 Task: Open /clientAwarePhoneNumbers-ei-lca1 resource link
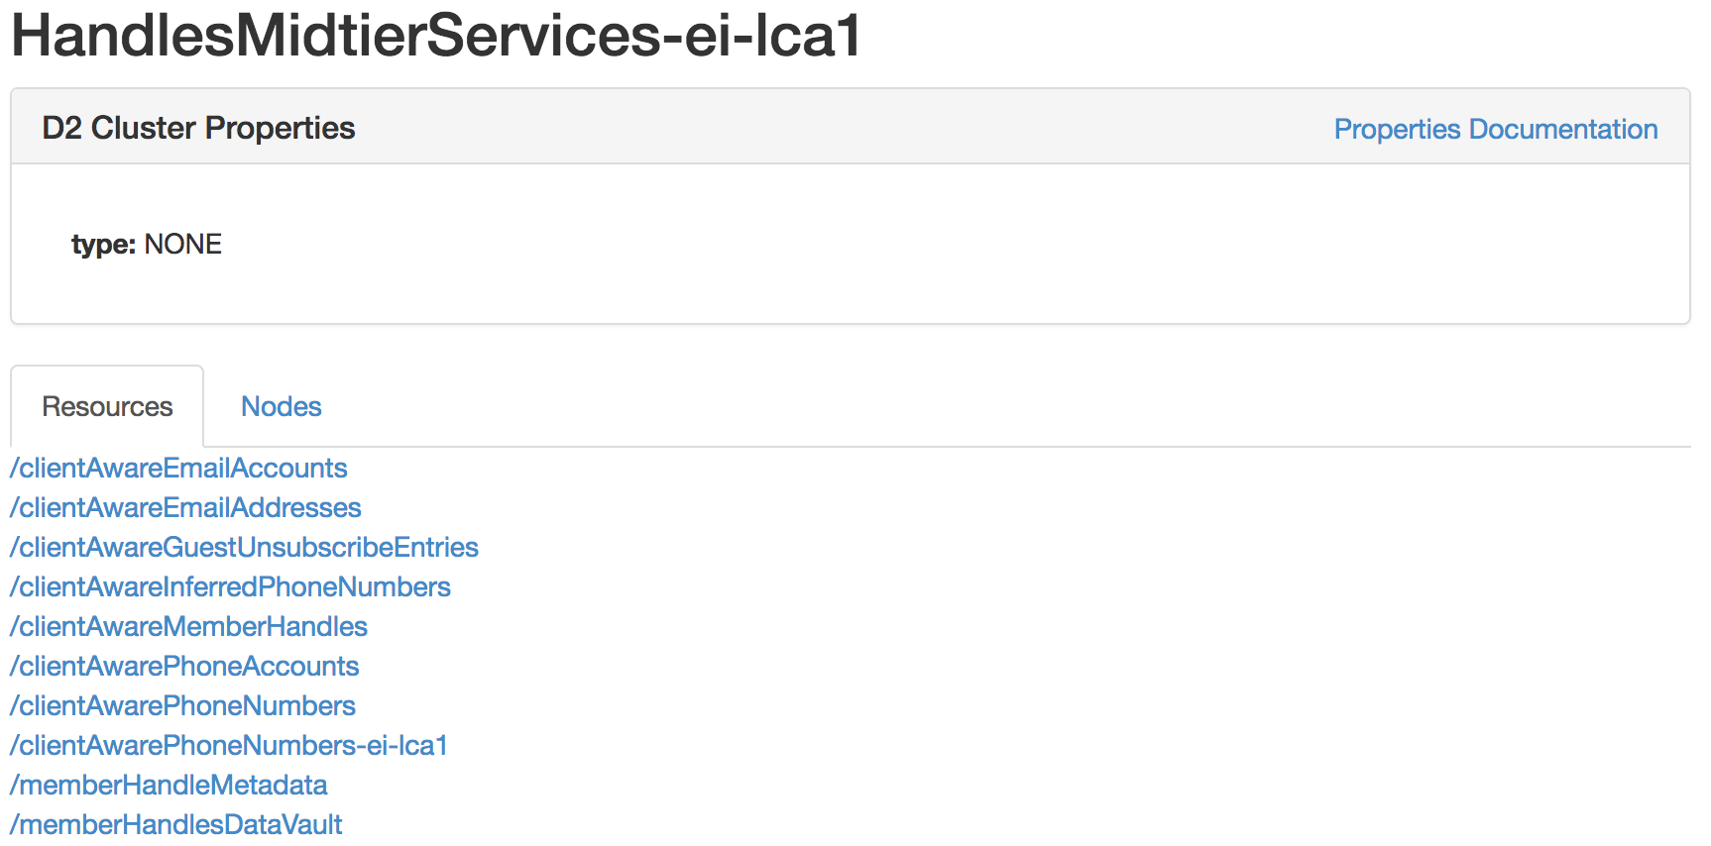(x=229, y=745)
